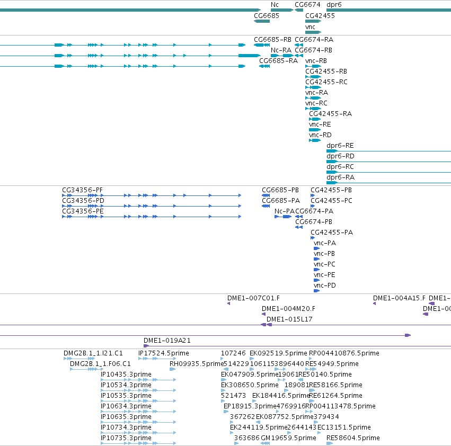Select the CG34356-PD protein label
451x446 pixels.
click(83, 201)
